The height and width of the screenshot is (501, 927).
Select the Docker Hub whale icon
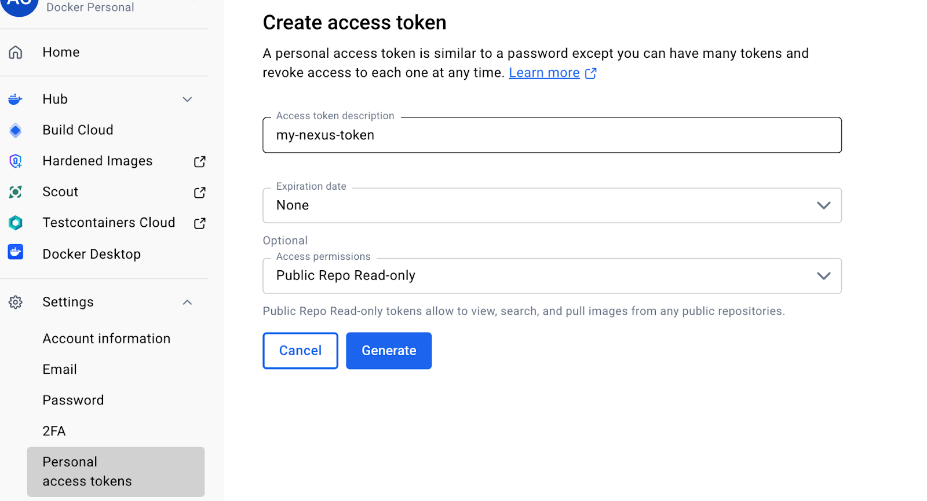15,99
